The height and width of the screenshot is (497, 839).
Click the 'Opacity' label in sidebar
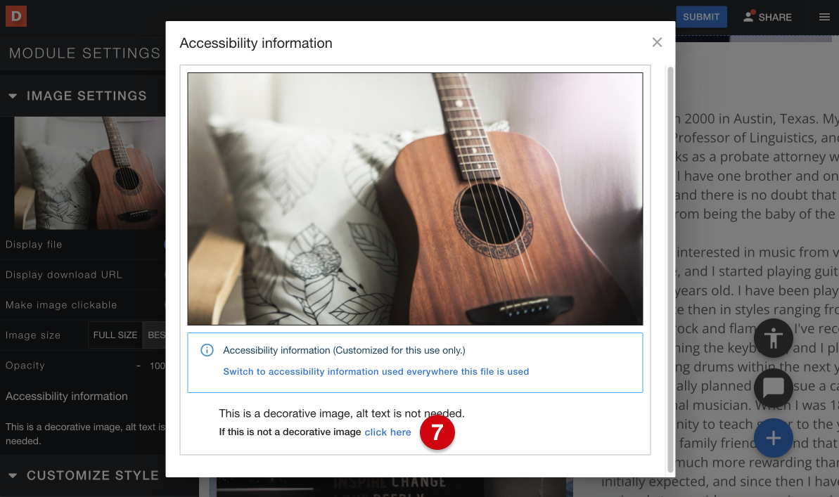[25, 366]
